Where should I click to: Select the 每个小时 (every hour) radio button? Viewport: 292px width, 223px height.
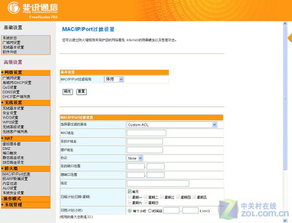pyautogui.click(x=130, y=211)
